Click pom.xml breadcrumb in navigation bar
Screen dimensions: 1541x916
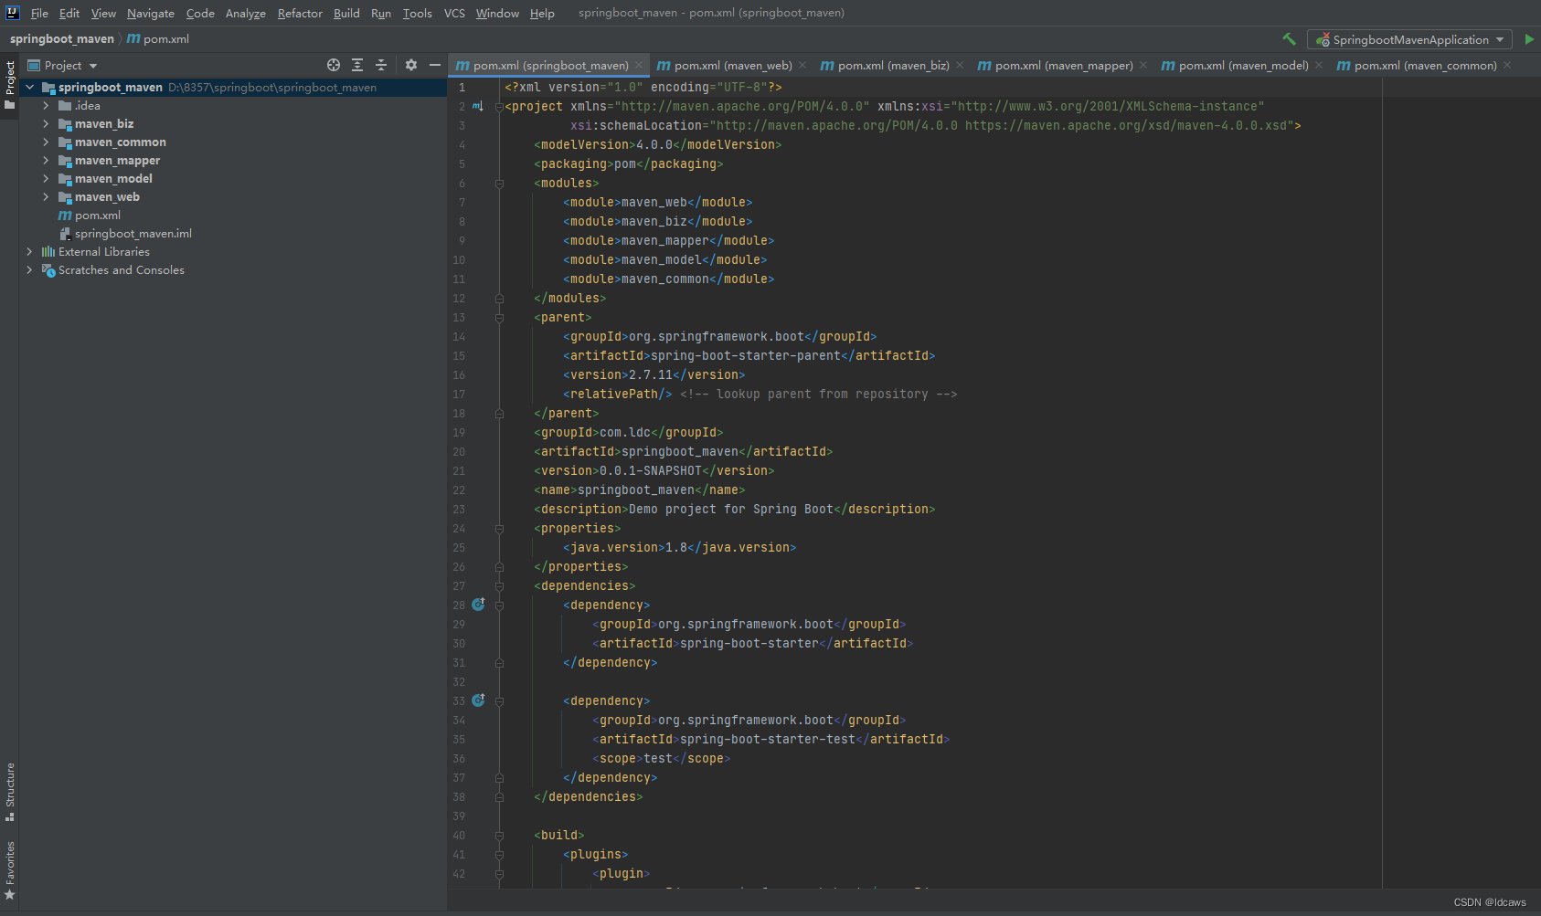tap(158, 39)
